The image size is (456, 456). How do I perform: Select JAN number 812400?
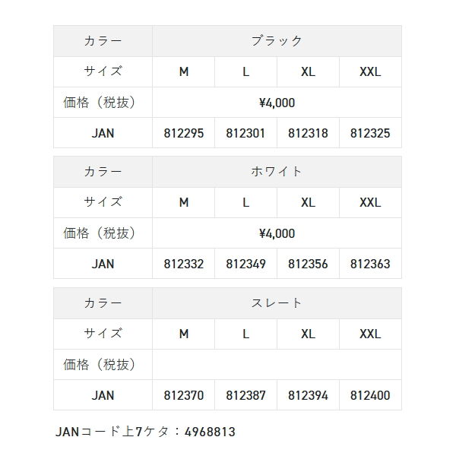[x=370, y=395]
